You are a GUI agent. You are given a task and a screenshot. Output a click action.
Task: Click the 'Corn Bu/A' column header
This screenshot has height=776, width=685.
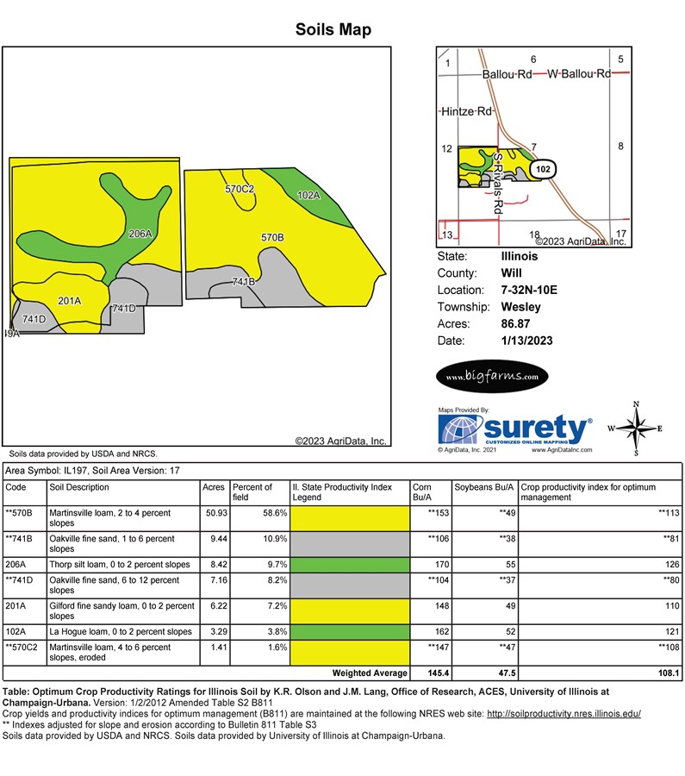[x=422, y=492]
